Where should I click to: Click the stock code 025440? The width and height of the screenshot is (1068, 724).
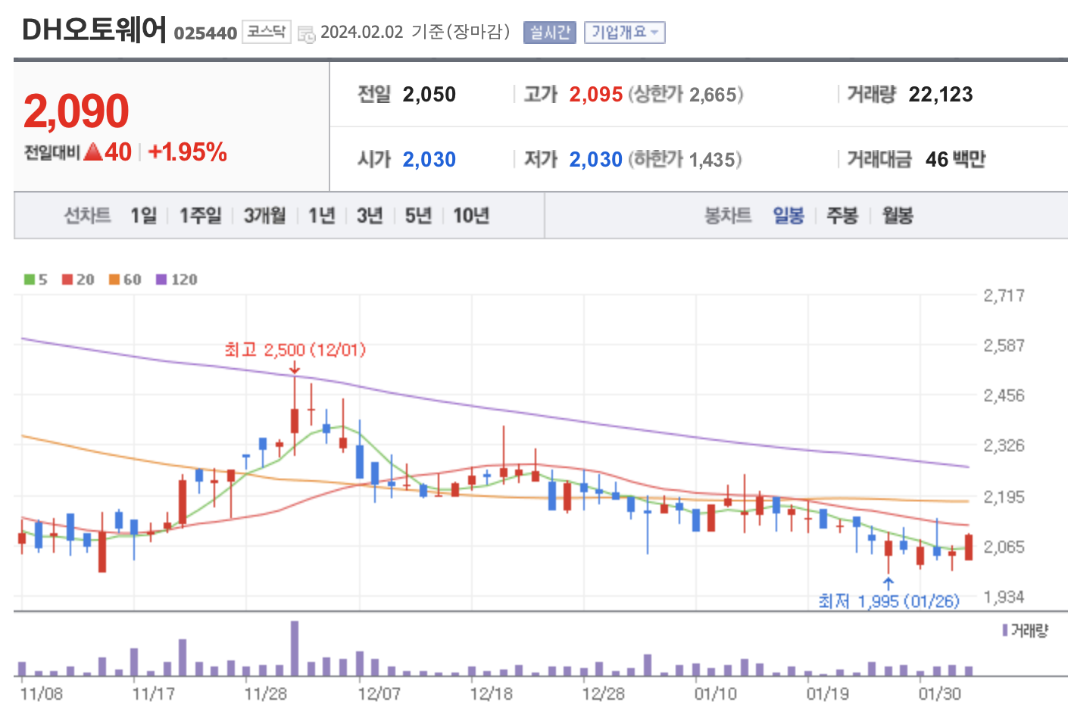point(205,33)
